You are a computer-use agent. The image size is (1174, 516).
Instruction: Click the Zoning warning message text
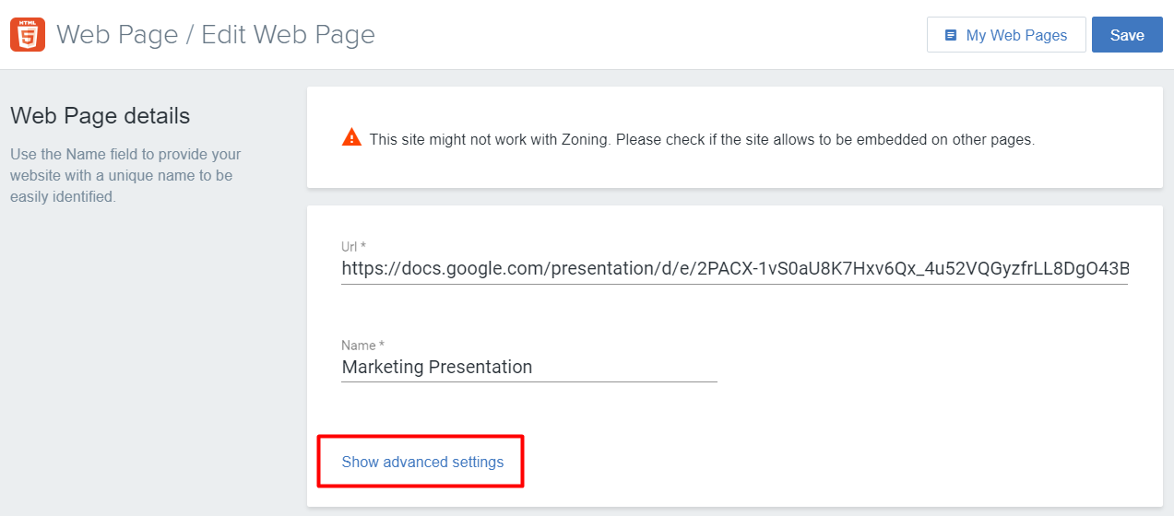pyautogui.click(x=702, y=140)
